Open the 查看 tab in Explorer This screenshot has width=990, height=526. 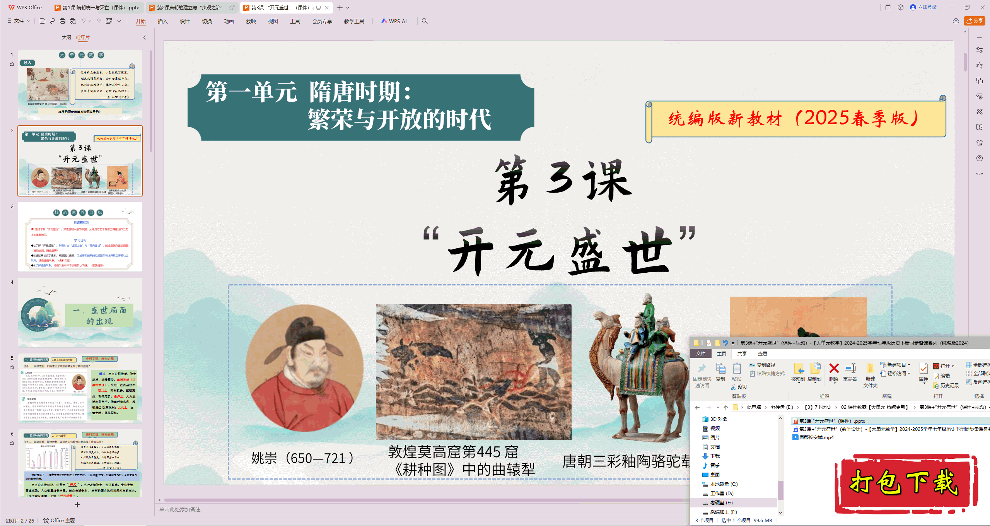pos(762,354)
